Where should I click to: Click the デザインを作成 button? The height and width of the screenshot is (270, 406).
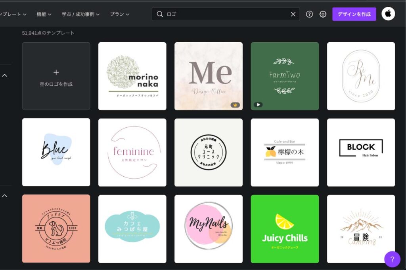(x=354, y=14)
